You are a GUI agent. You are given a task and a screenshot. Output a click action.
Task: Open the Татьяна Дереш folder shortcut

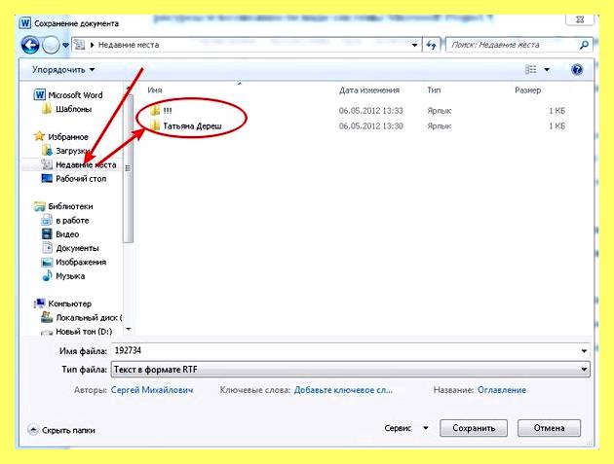click(186, 125)
